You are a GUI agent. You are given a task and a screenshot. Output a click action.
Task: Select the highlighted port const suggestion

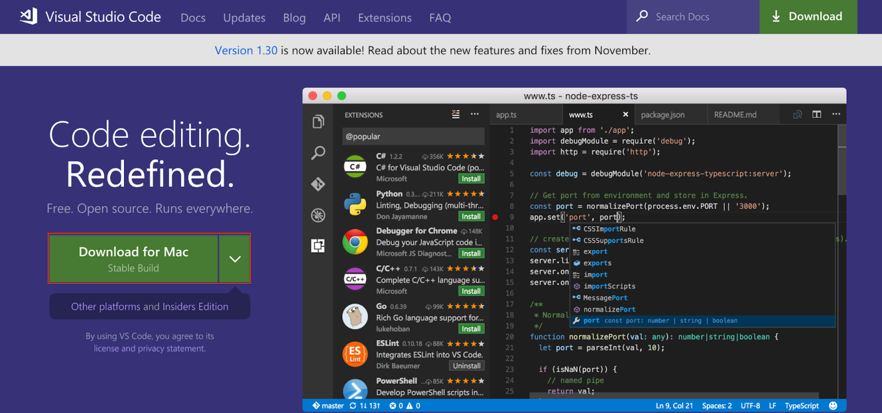click(x=702, y=320)
